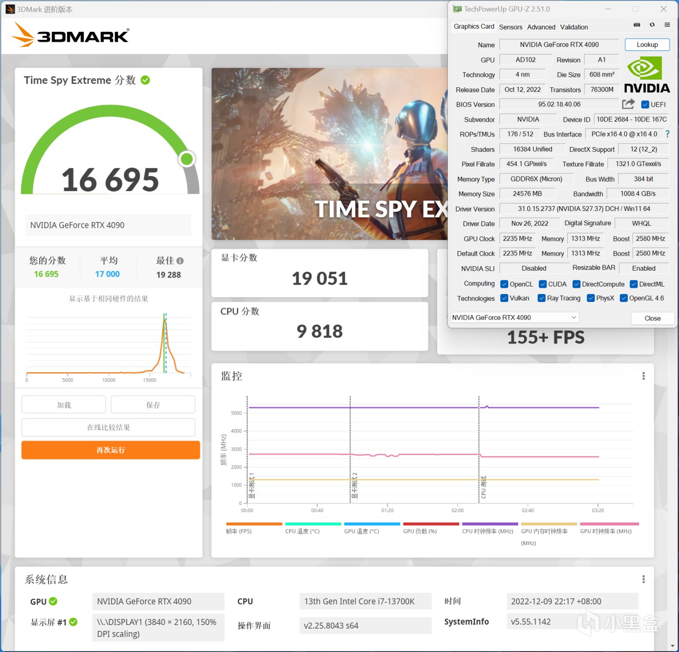The width and height of the screenshot is (679, 652).
Task: Click the CPU 时钟频率 purple legend swatch
Action: 490,524
